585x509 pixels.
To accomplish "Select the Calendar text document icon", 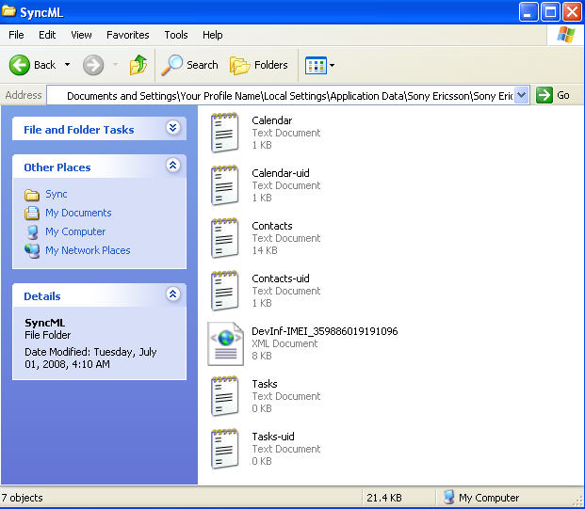I will [x=225, y=133].
